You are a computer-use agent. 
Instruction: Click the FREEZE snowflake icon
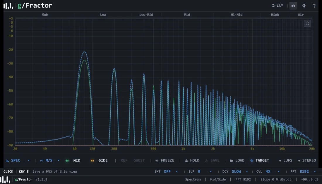pos(157,161)
